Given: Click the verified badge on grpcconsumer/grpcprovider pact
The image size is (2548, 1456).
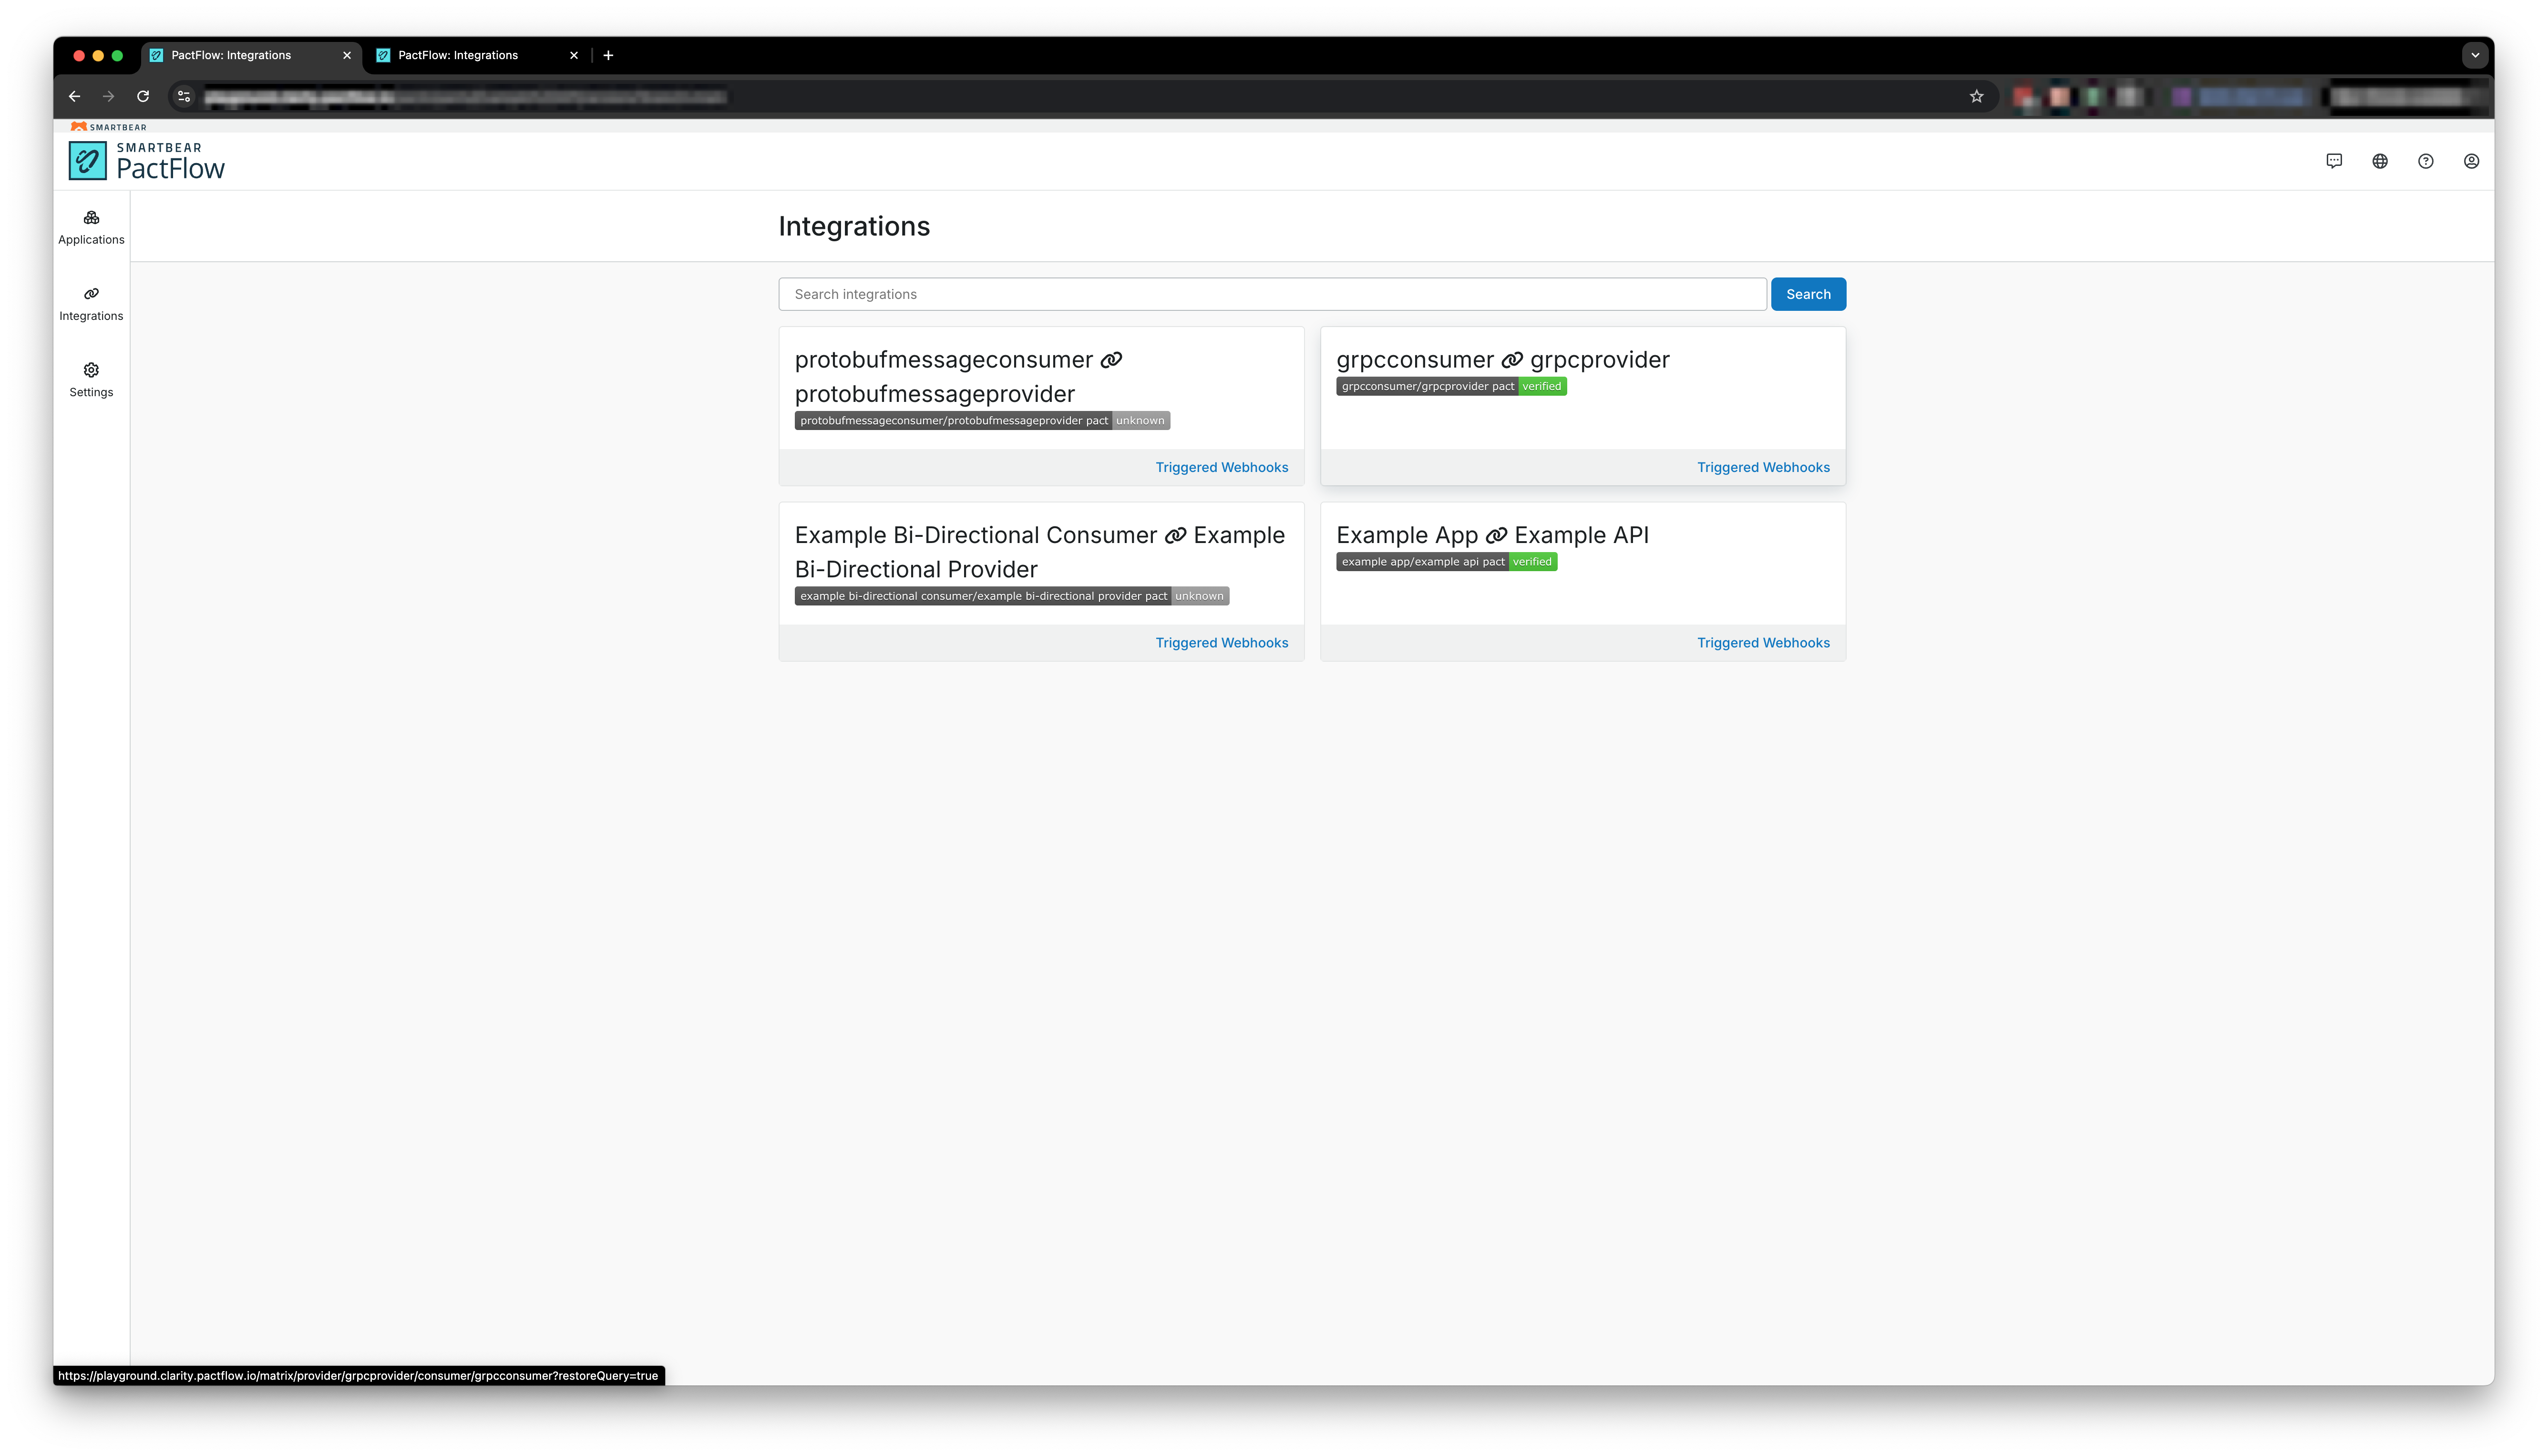Looking at the screenshot, I should pyautogui.click(x=1541, y=386).
